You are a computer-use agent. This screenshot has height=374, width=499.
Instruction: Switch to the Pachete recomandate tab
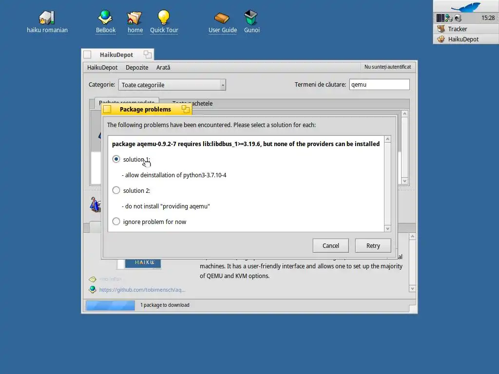pyautogui.click(x=127, y=100)
